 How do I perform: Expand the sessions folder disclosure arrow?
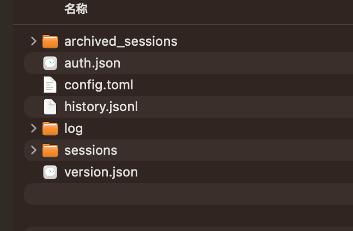[x=34, y=150]
